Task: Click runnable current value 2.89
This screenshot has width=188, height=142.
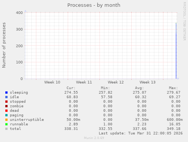Action: pyautogui.click(x=73, y=124)
